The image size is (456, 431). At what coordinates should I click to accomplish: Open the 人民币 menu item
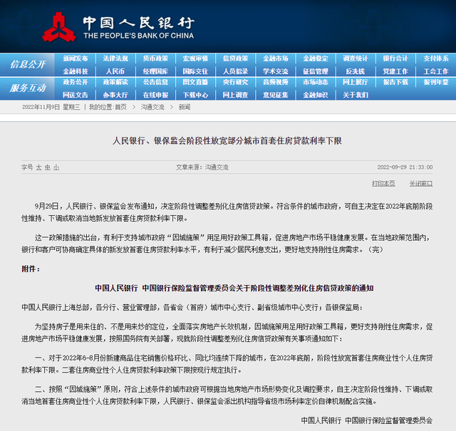coord(115,71)
